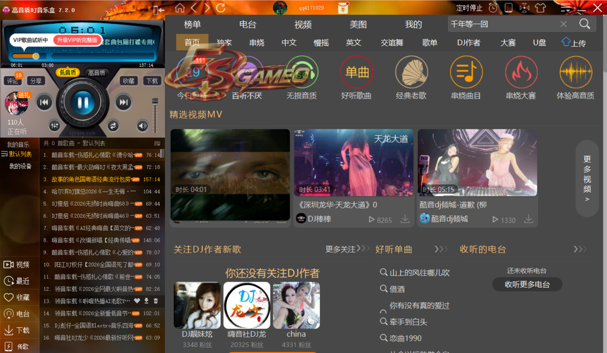The image size is (607, 353).
Task: Open the equalizer settings icon
Action: click(x=55, y=126)
